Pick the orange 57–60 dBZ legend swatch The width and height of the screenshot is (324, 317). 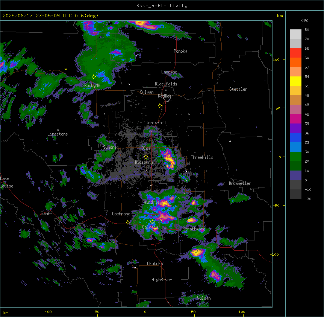point(295,62)
